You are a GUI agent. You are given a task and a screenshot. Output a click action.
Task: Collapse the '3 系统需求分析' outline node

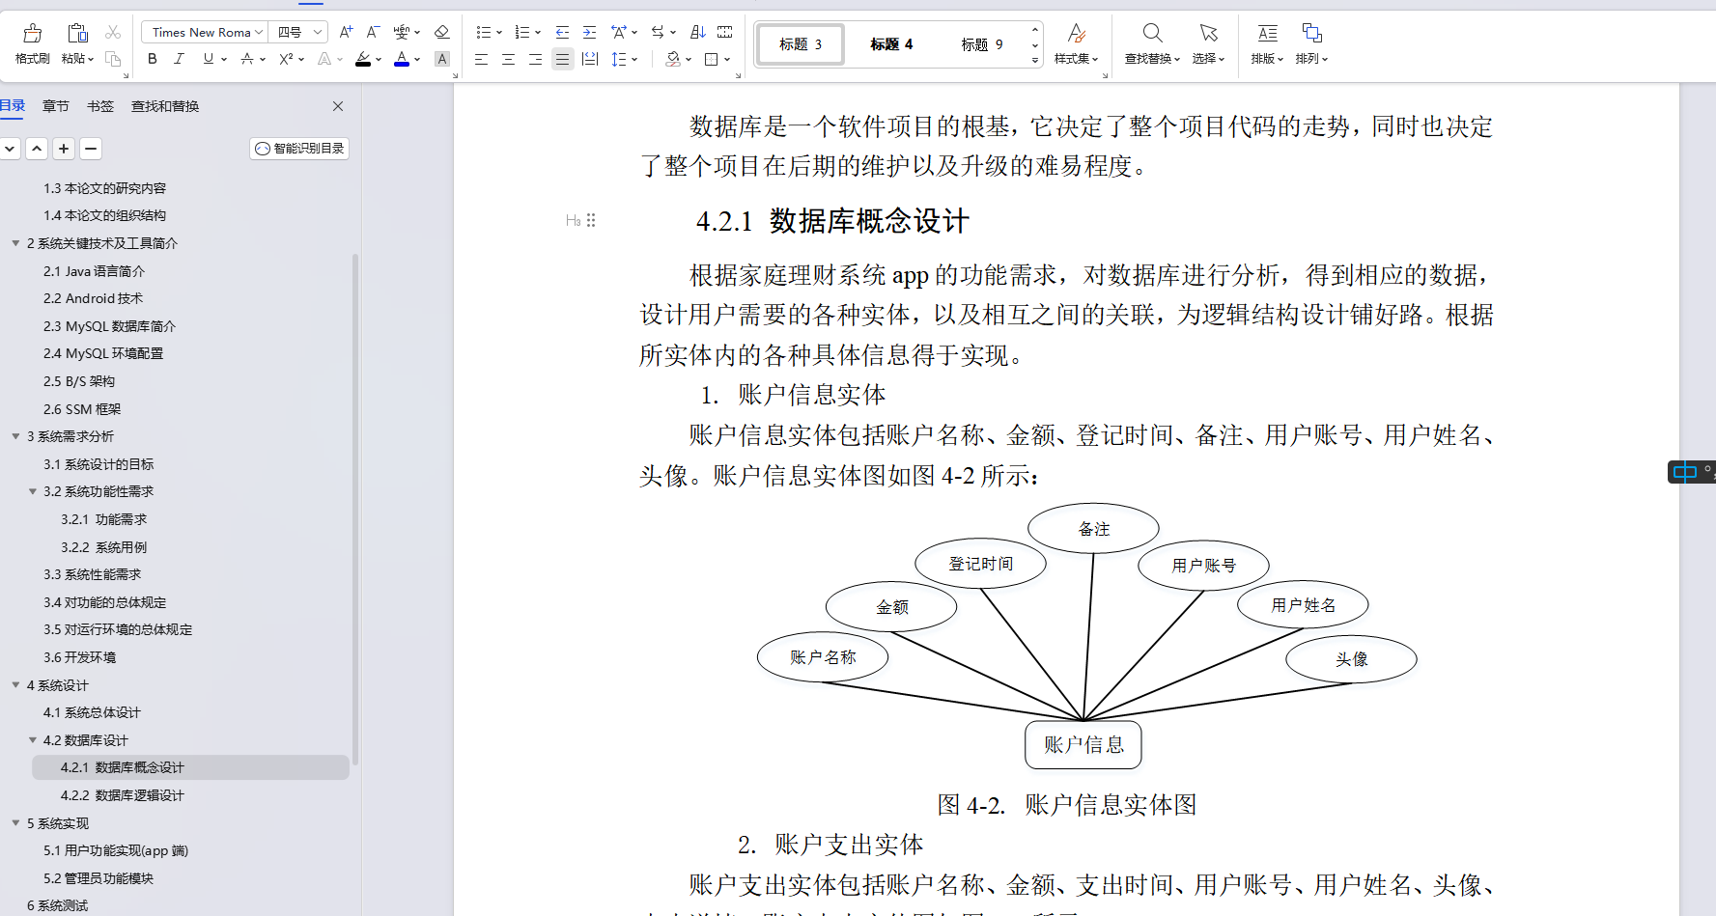15,436
